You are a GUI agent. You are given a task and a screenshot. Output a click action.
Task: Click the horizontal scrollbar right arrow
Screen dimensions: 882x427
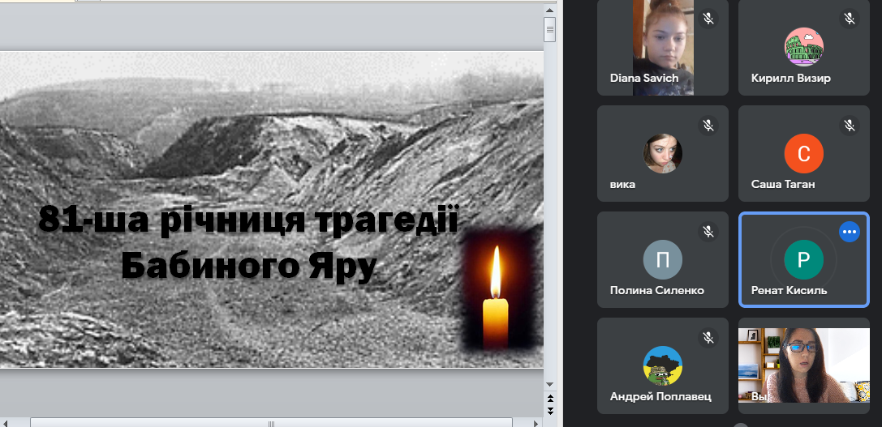[536, 423]
